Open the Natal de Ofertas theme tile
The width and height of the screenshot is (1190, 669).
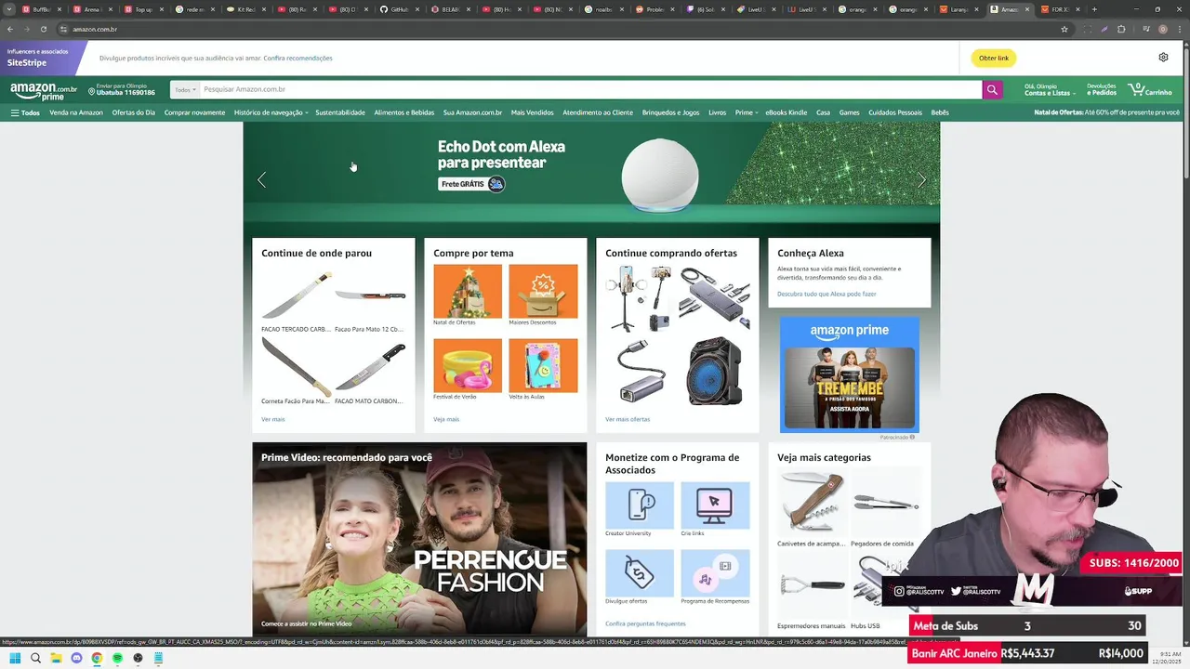(468, 292)
